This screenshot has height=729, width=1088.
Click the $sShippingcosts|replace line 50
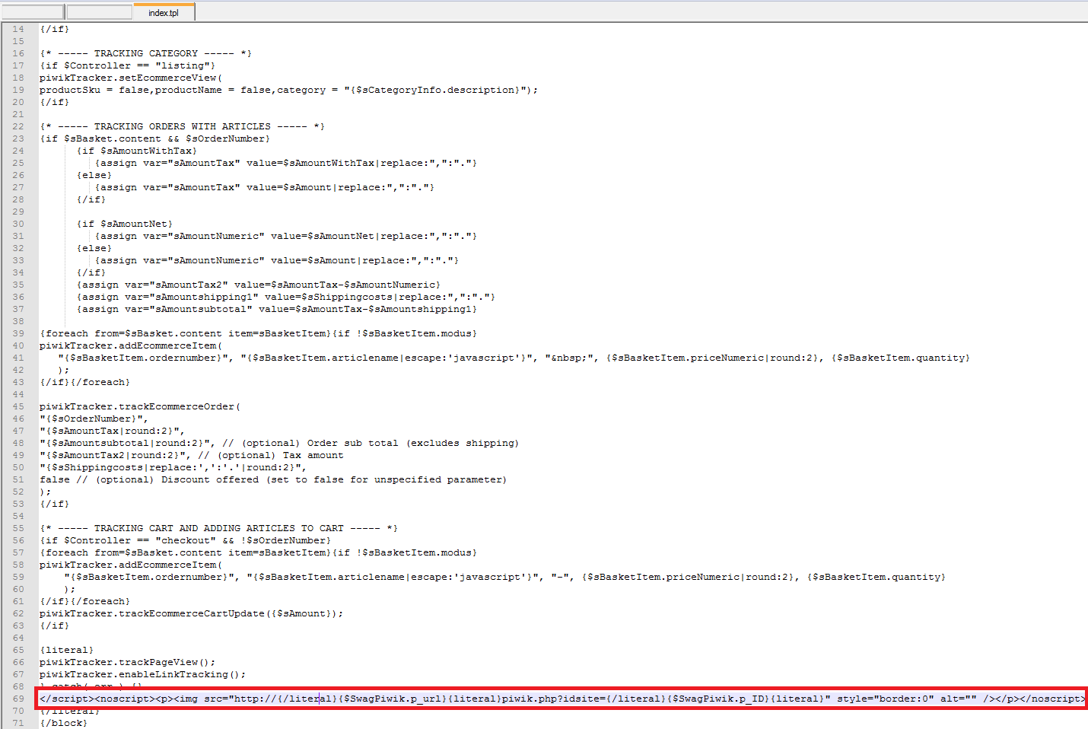click(x=173, y=467)
